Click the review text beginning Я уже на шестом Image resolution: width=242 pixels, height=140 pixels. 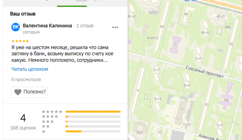[x=62, y=54]
